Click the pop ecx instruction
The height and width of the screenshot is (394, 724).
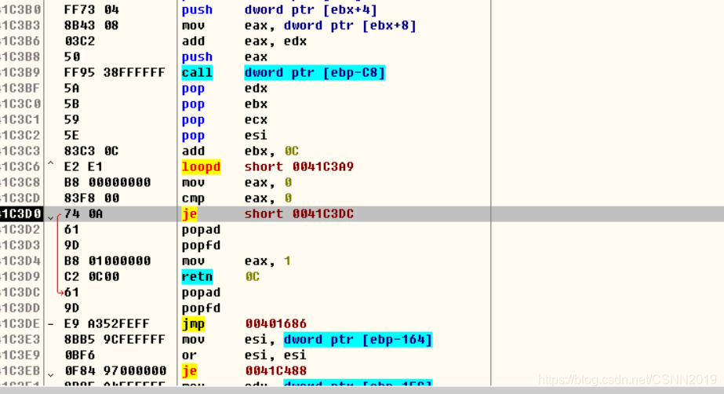[x=224, y=119]
